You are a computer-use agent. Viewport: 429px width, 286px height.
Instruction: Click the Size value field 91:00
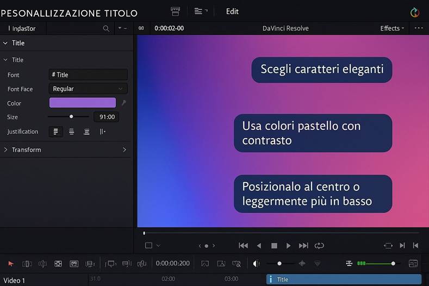point(107,117)
